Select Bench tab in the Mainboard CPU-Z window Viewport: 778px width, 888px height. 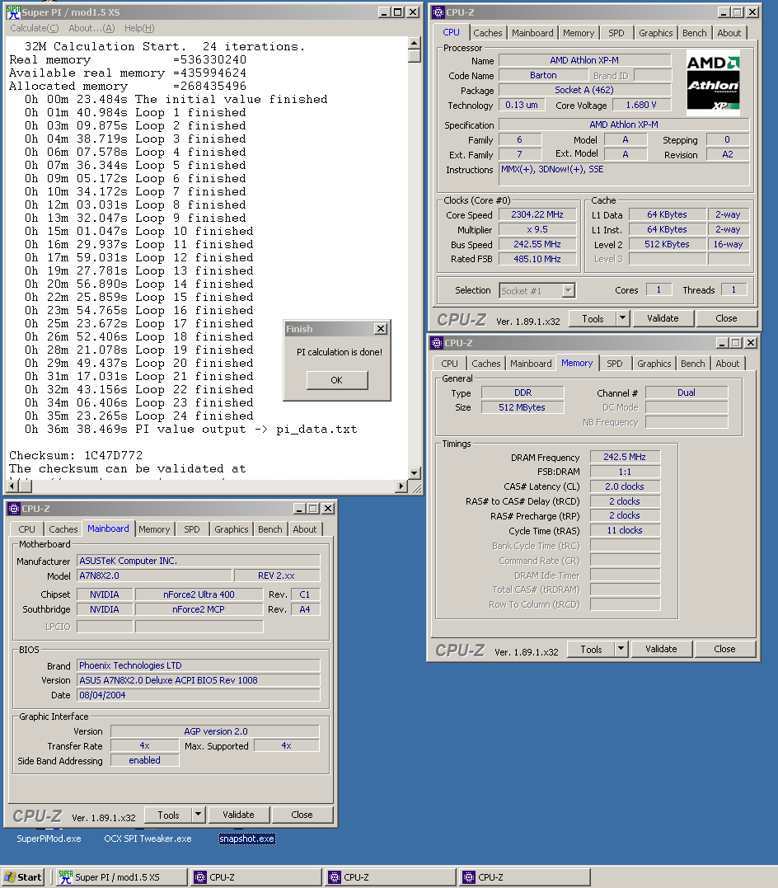[x=269, y=529]
